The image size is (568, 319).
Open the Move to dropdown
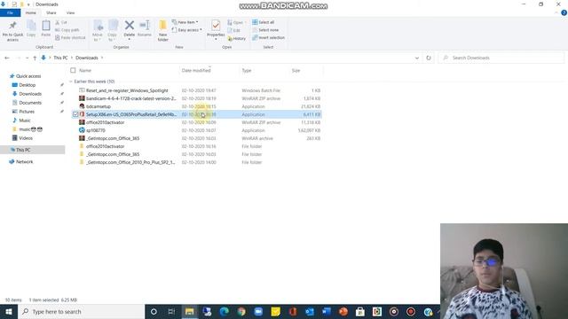coord(98,31)
